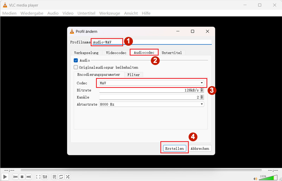Image resolution: width=282 pixels, height=181 pixels.
Task: Click the Kanäle value field
Action: tap(149, 97)
